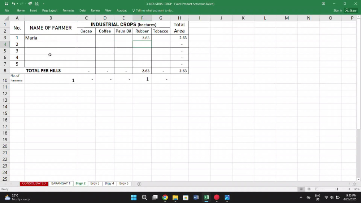Open the Formulas tab
The height and width of the screenshot is (203, 361).
point(68,10)
